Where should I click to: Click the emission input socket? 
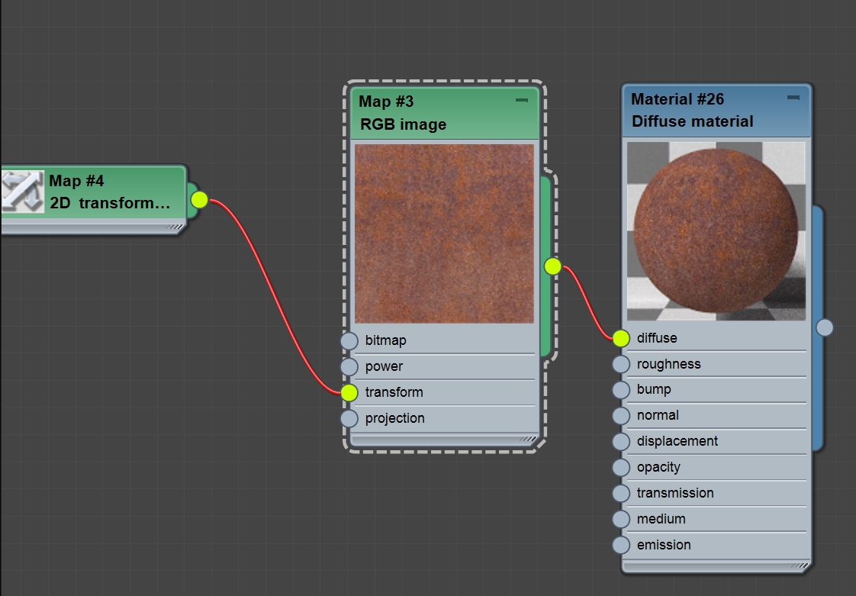[x=621, y=545]
